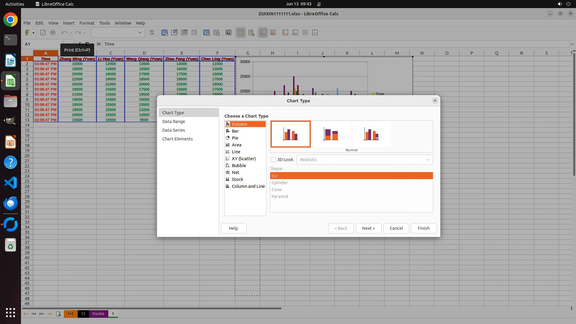Open the Realistic scheme dropdown

coord(364,160)
